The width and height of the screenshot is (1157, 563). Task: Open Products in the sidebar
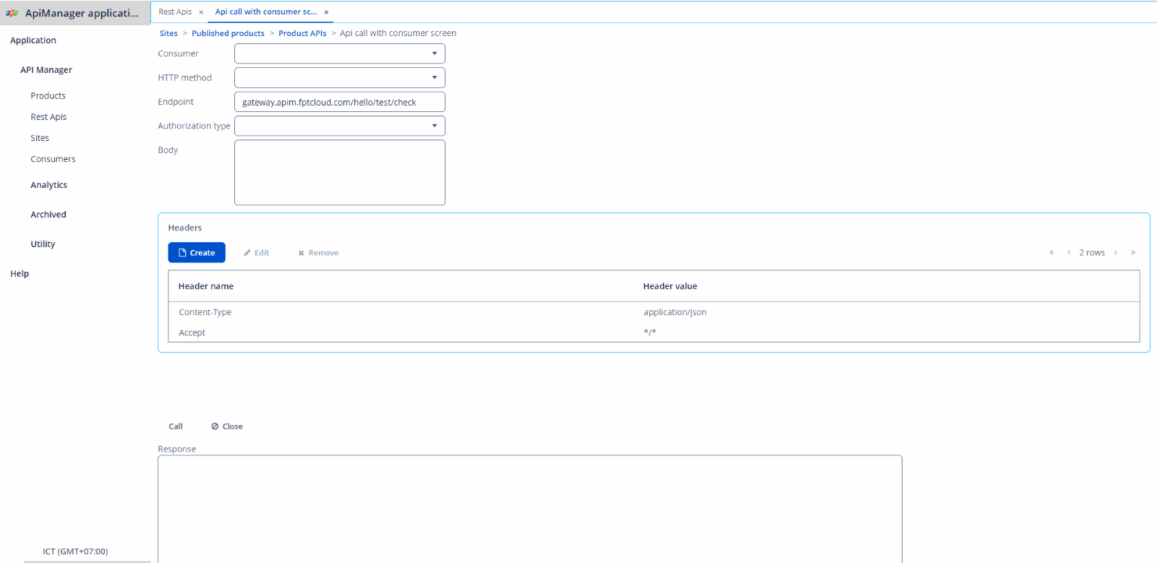click(48, 95)
